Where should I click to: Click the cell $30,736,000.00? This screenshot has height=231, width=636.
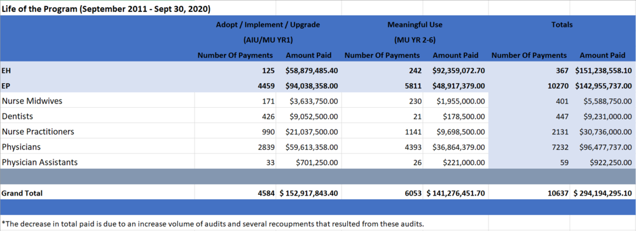pos(605,132)
